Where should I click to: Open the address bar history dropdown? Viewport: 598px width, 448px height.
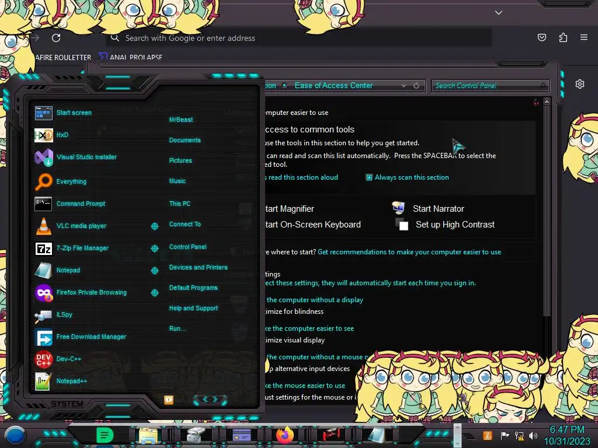coord(404,86)
